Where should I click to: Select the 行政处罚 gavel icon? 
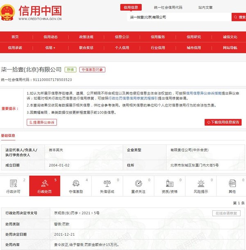coord(45,183)
